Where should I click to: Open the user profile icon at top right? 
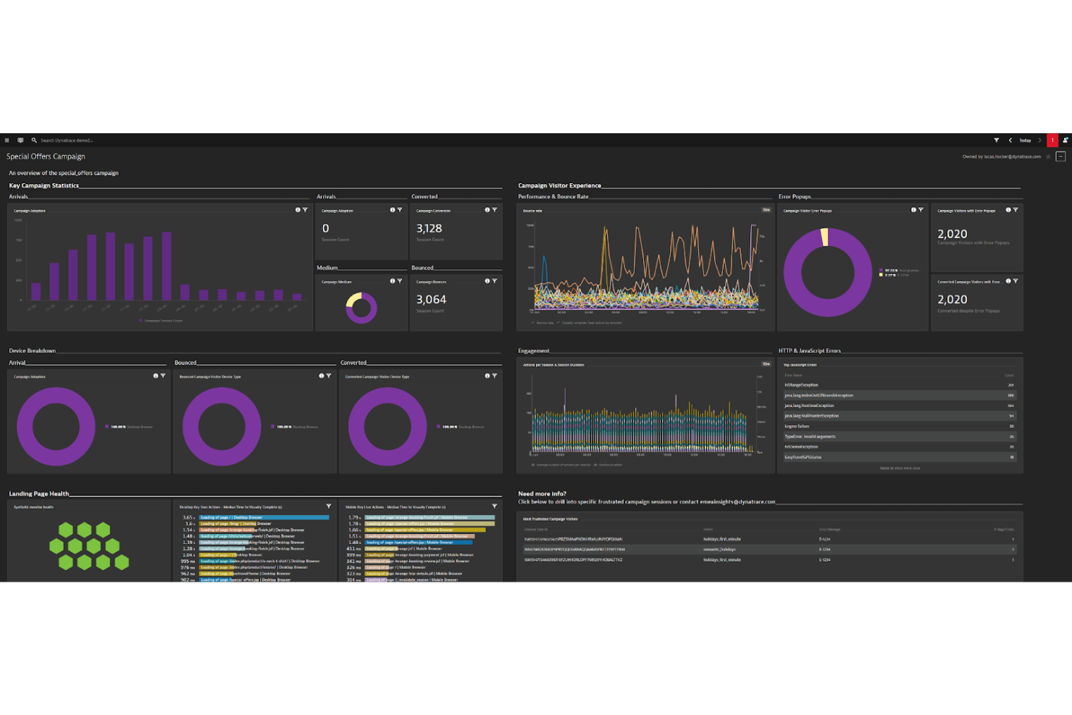coord(1065,140)
